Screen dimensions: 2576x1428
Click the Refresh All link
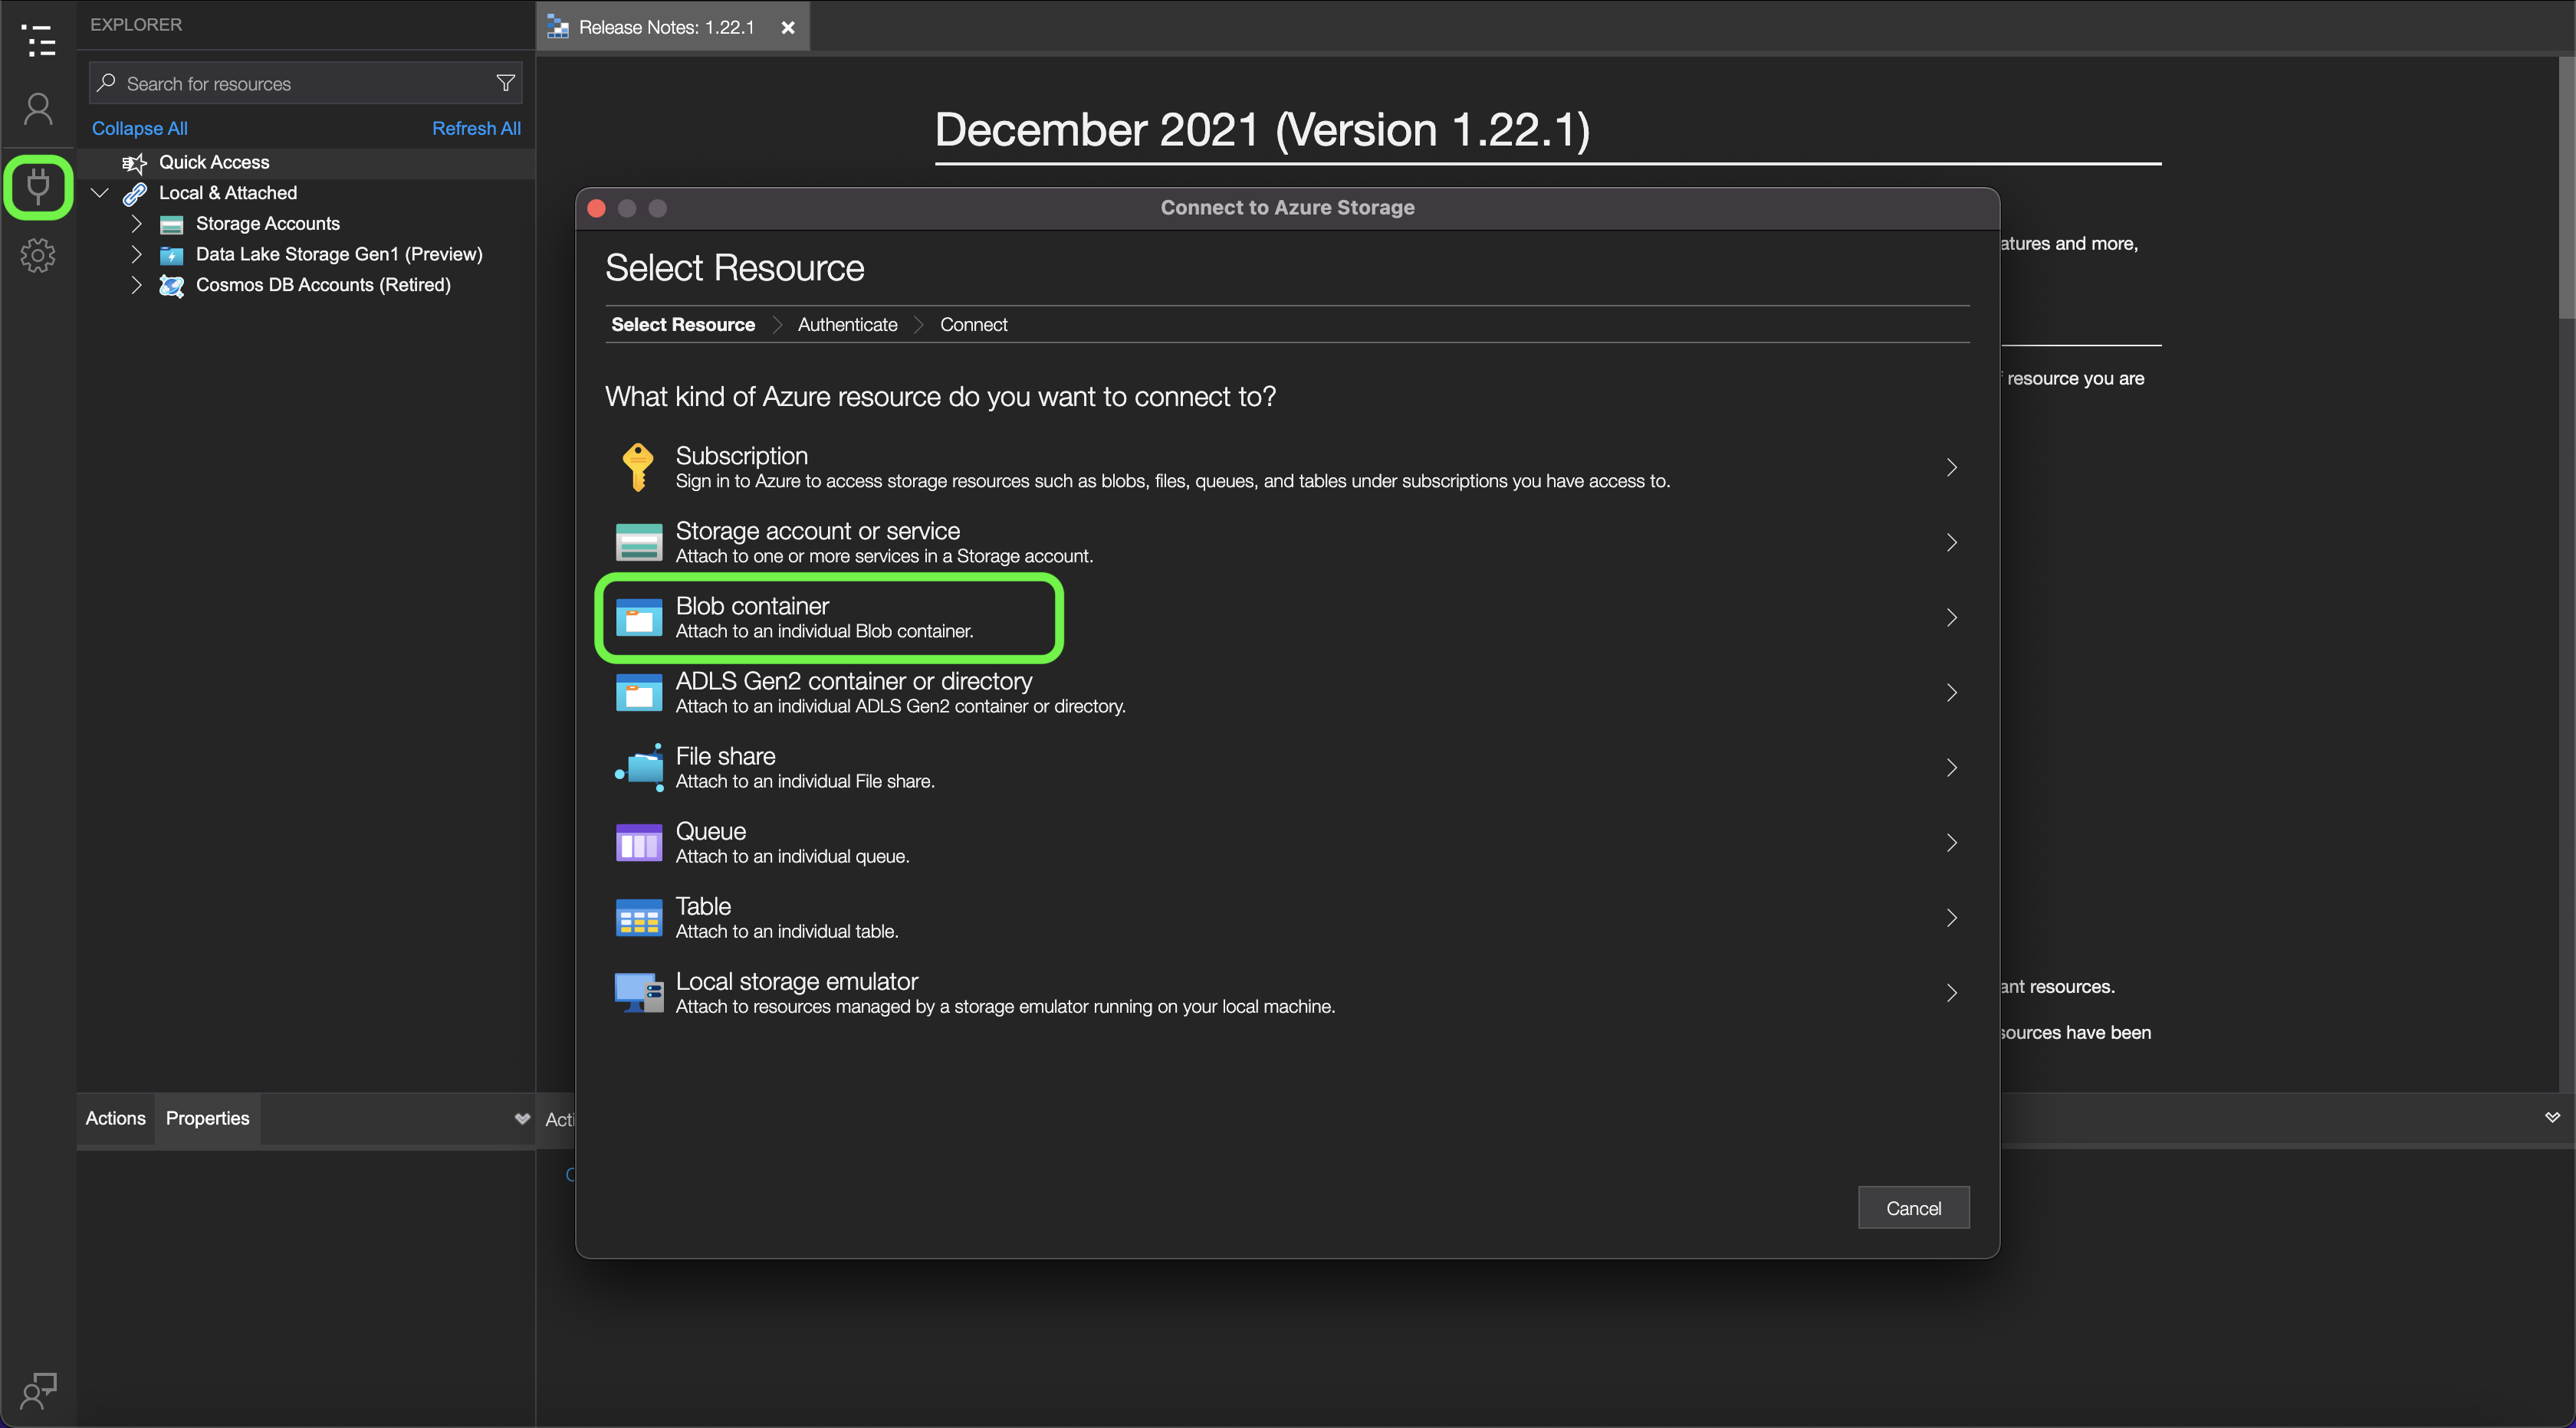tap(476, 128)
